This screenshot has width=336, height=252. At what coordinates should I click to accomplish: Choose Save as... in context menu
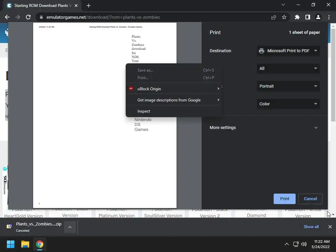(x=174, y=70)
